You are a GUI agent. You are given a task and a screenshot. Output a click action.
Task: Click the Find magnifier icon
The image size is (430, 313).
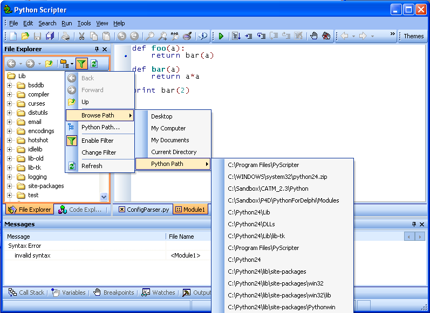pyautogui.click(x=150, y=36)
